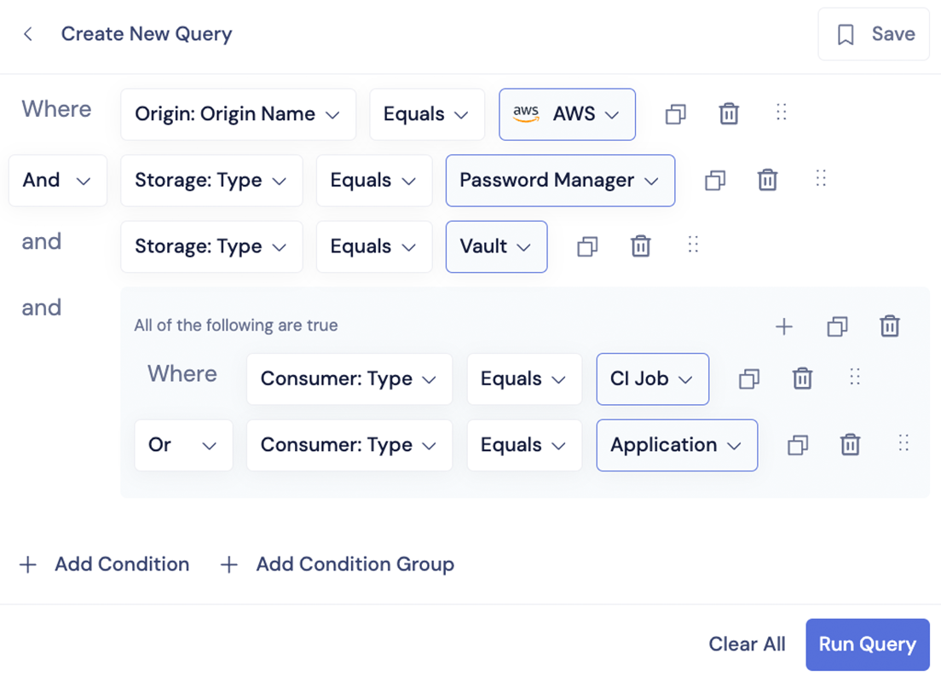The width and height of the screenshot is (941, 682).
Task: Open the Password Manager value dropdown
Action: 561,181
